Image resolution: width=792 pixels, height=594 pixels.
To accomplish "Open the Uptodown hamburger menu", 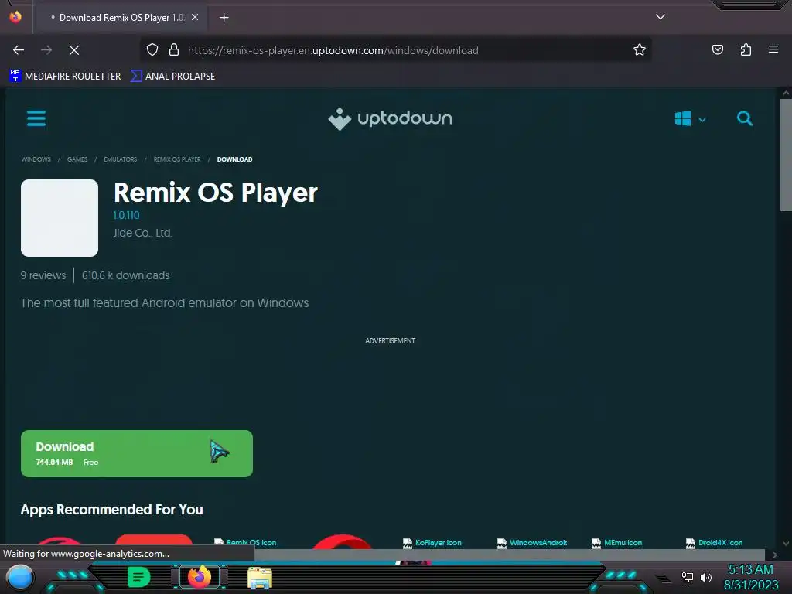I will [x=36, y=118].
